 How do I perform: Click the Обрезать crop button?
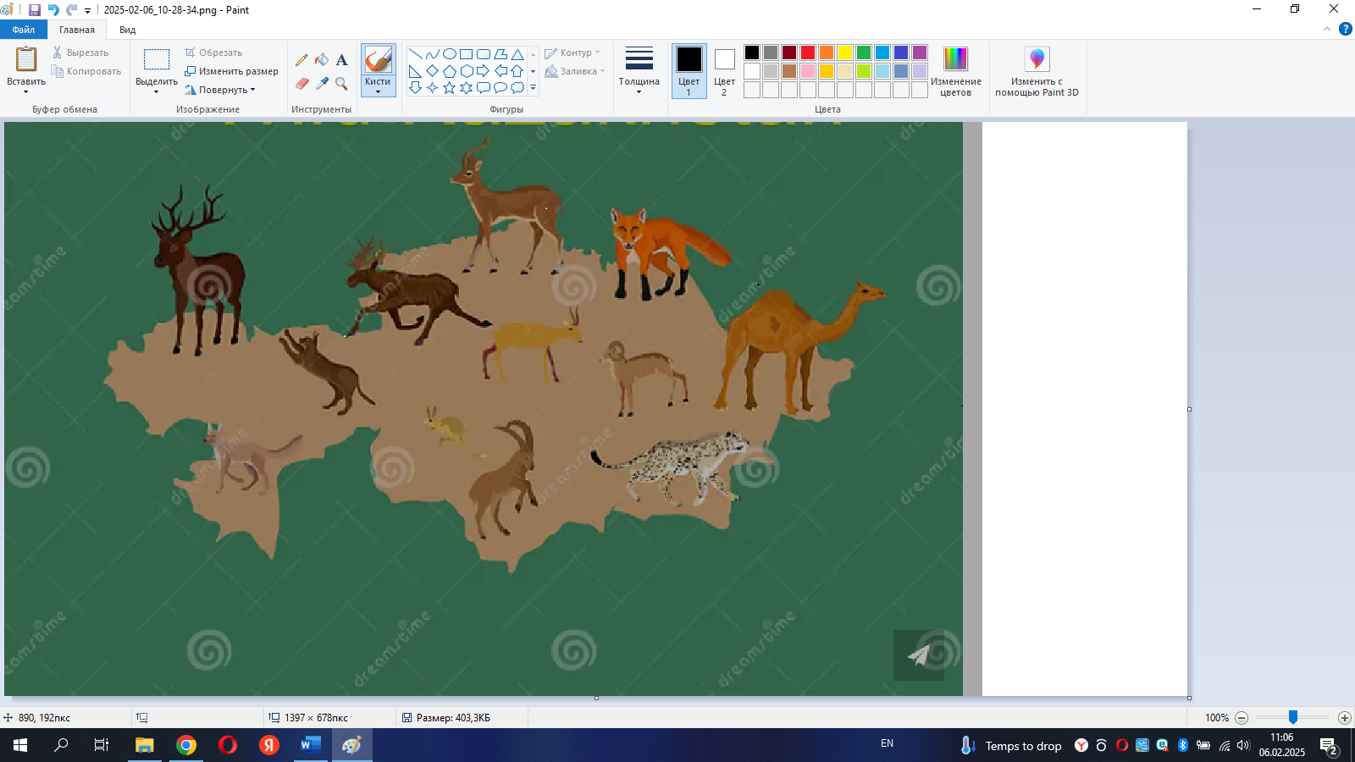(213, 52)
